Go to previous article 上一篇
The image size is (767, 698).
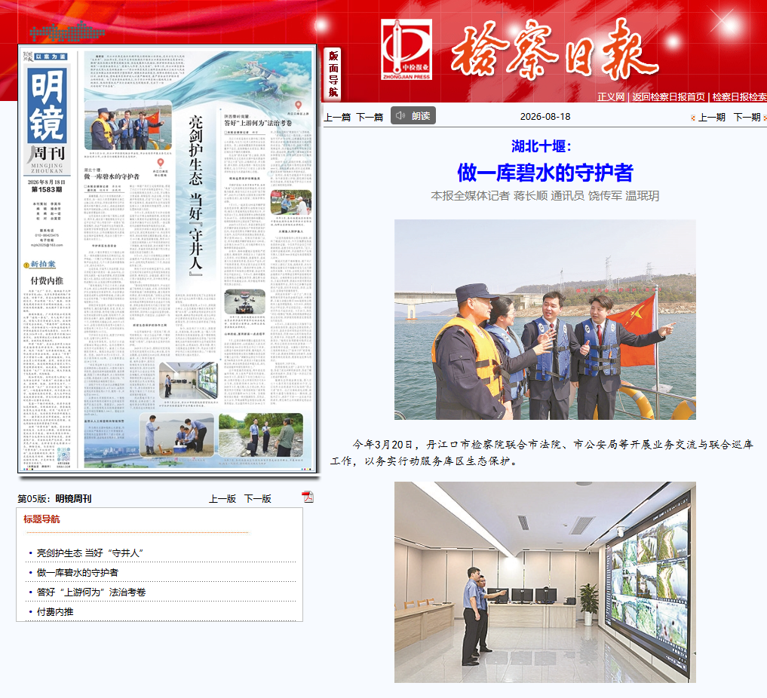[x=337, y=117]
